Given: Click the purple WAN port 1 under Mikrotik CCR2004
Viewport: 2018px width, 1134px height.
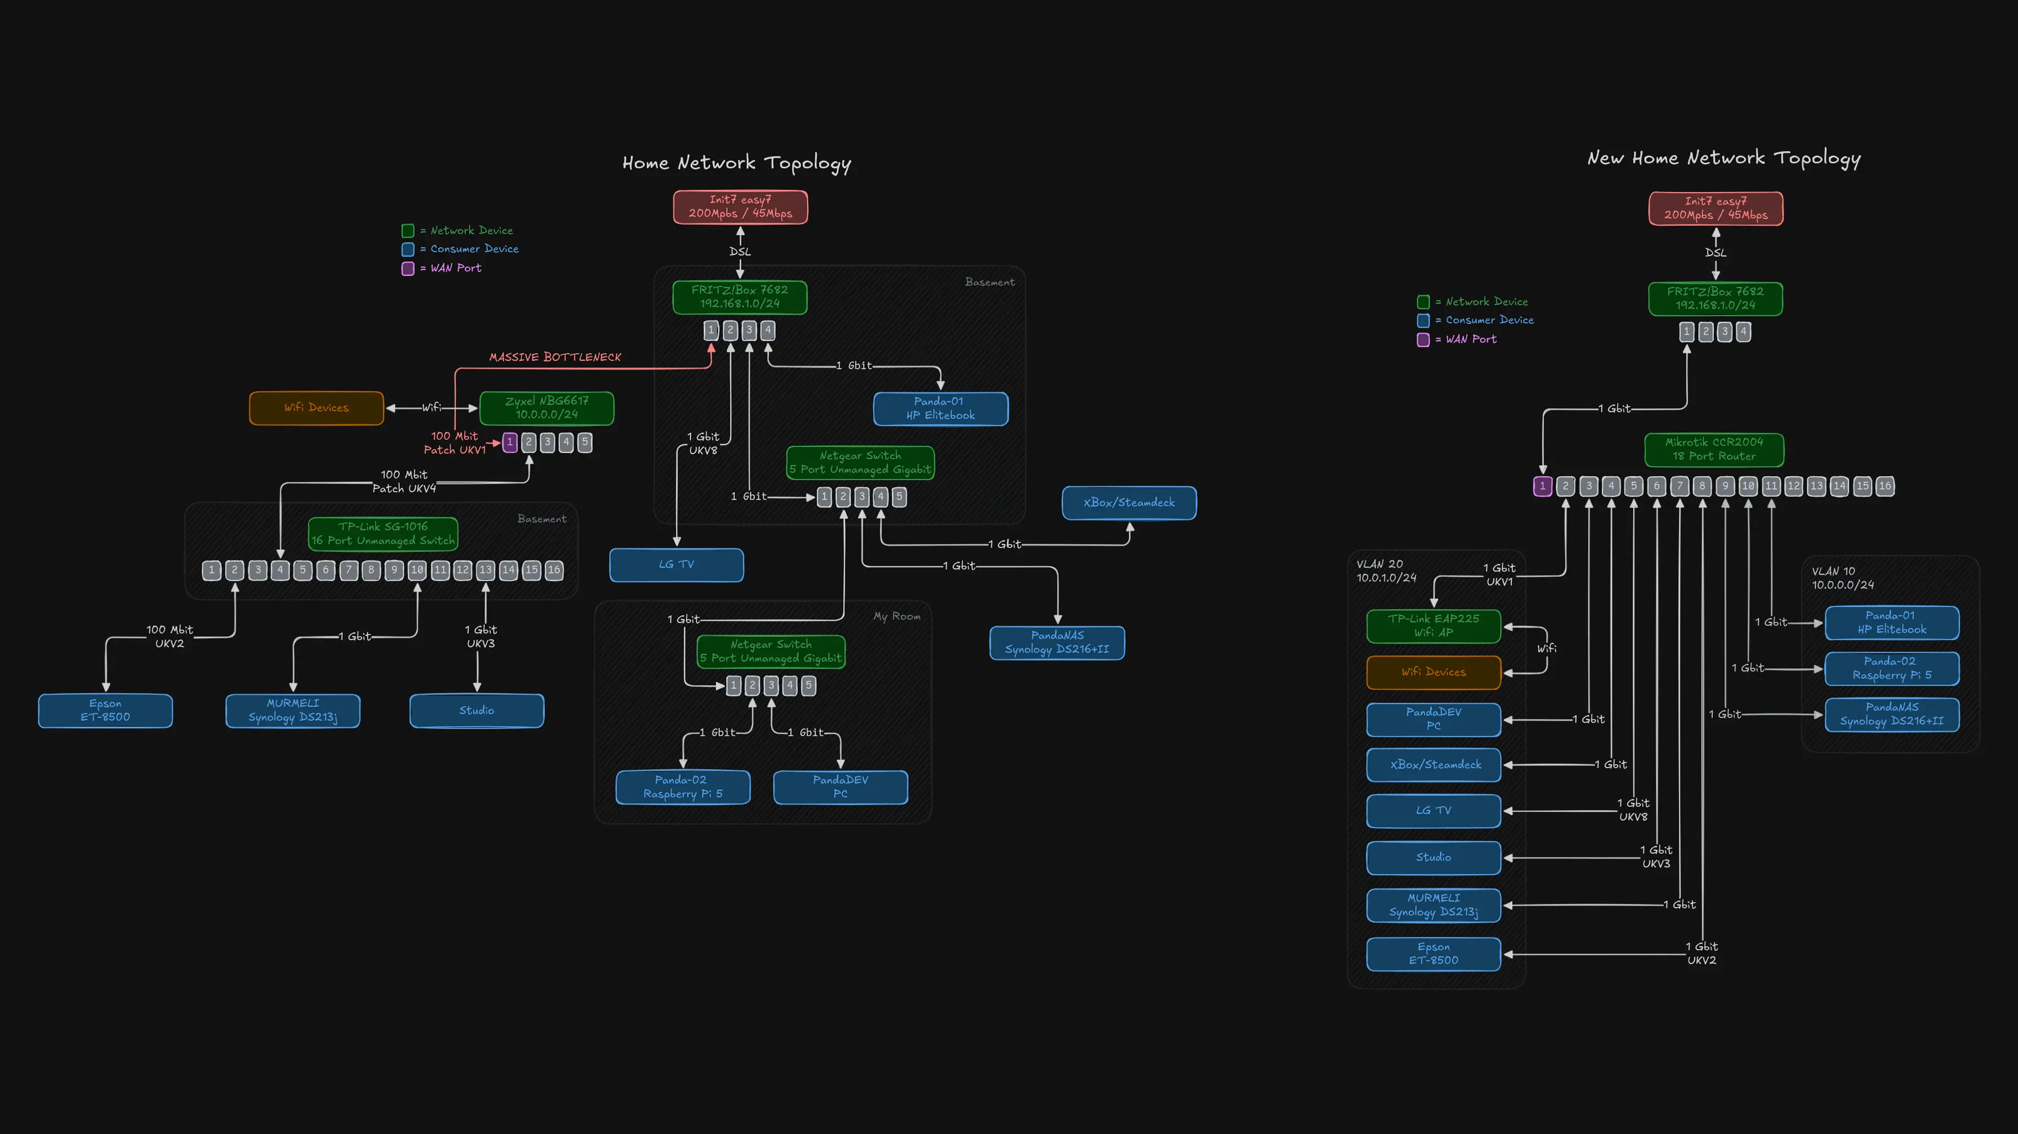Looking at the screenshot, I should click(1543, 486).
